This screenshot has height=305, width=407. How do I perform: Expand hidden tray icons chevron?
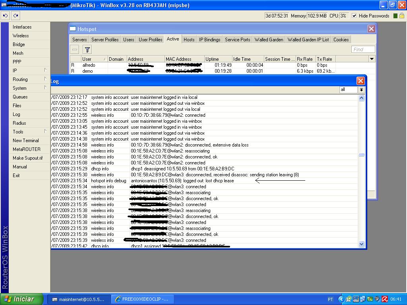pyautogui.click(x=341, y=299)
